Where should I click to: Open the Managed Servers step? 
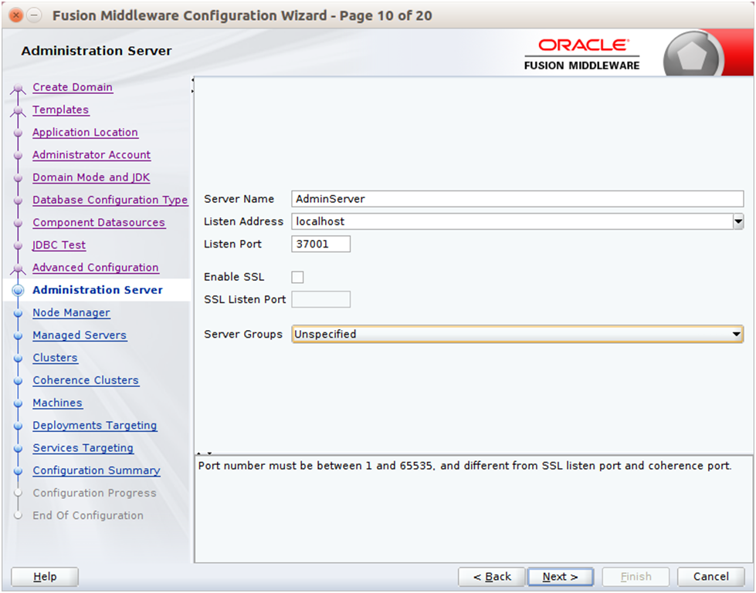(80, 335)
